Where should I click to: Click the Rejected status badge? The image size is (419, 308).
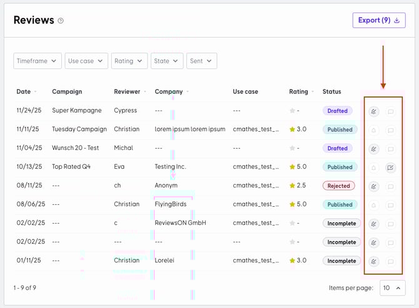tap(338, 186)
